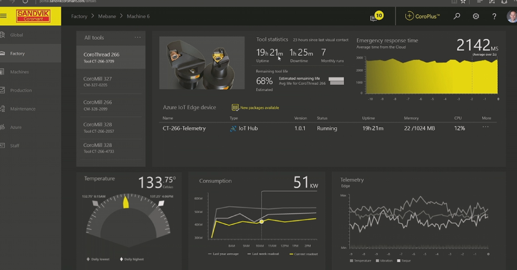The height and width of the screenshot is (270, 517).
Task: Select CoroMill 327 tool
Action: 111,82
